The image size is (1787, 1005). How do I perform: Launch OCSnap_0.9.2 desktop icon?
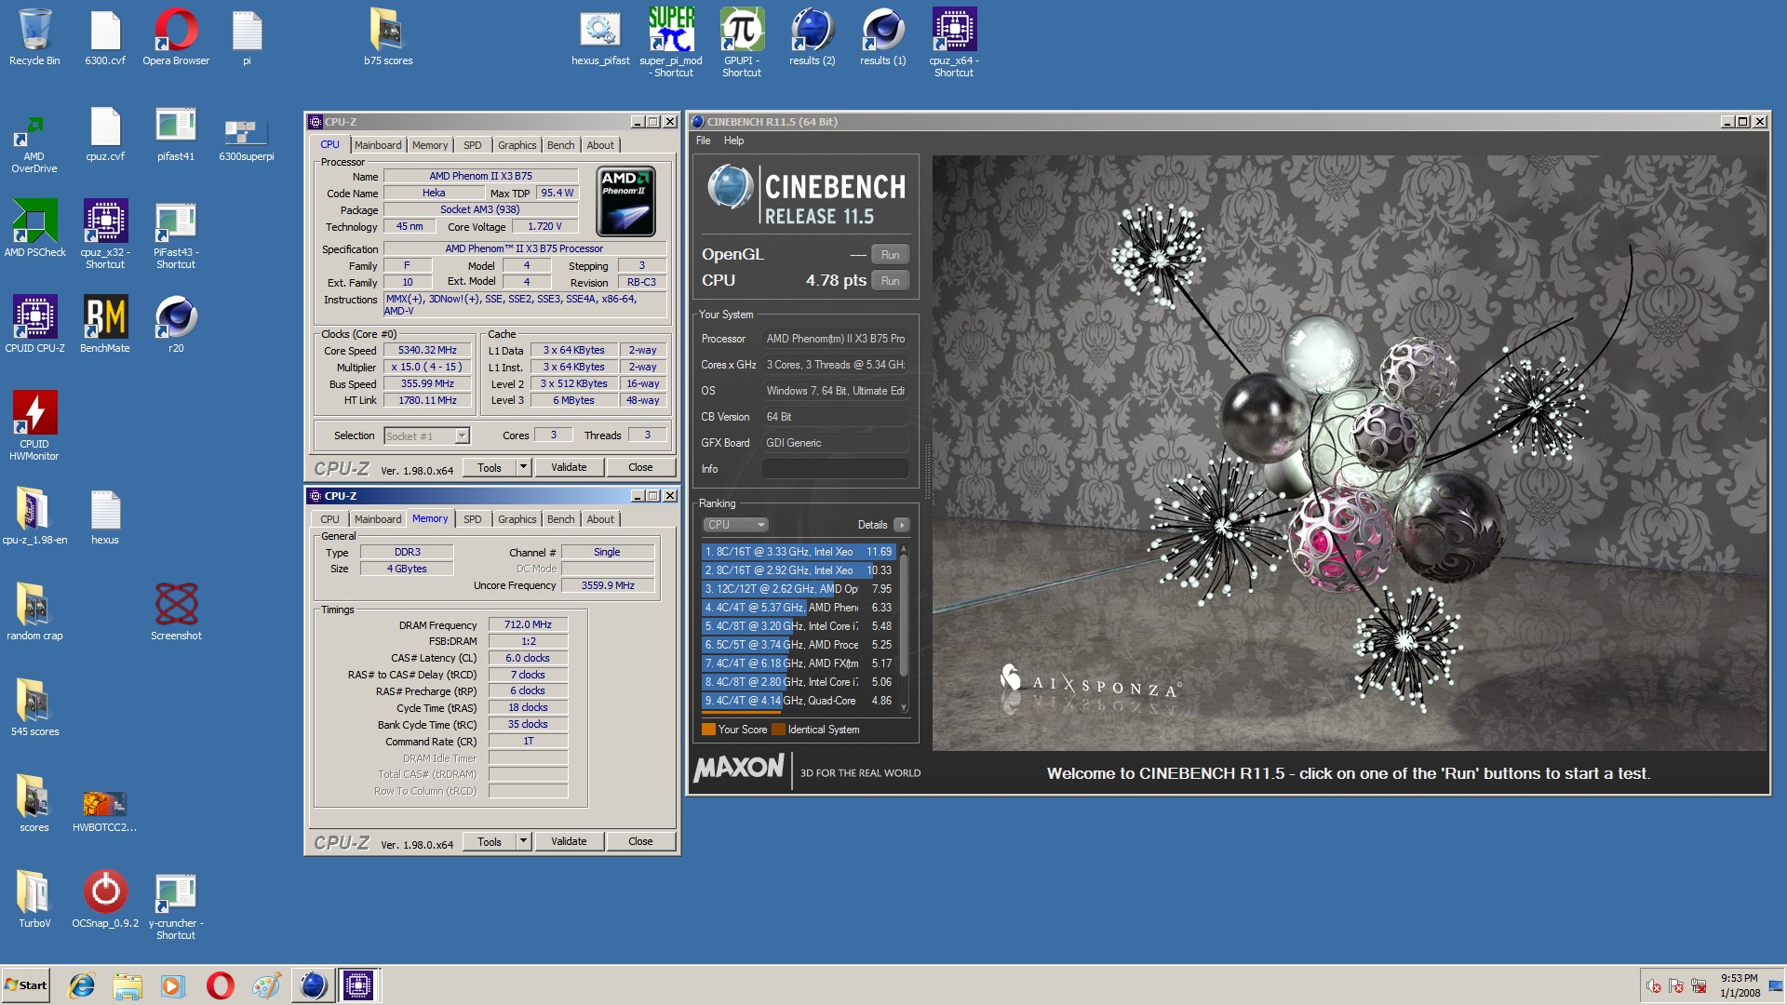point(105,899)
